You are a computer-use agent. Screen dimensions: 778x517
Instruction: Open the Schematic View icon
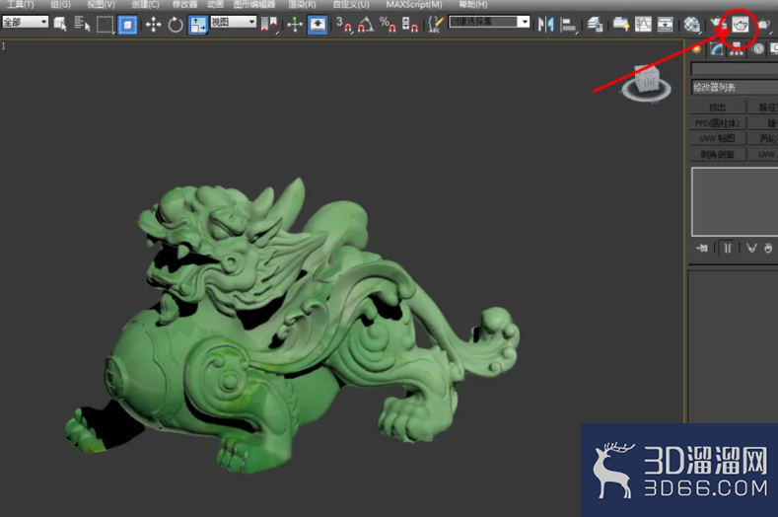tap(665, 24)
